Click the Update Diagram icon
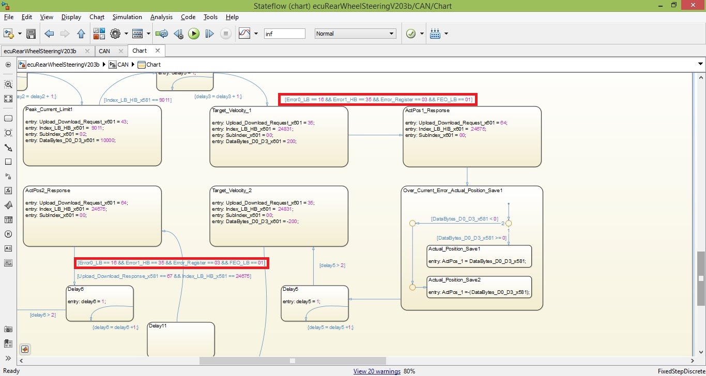The height and width of the screenshot is (376, 706). tap(162, 34)
